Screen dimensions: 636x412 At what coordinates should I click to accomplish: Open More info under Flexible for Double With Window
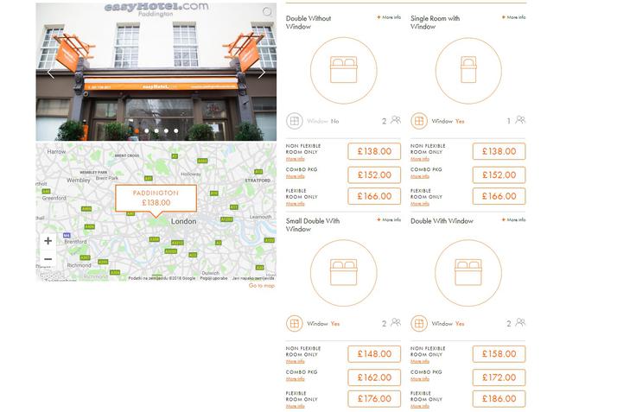point(419,406)
